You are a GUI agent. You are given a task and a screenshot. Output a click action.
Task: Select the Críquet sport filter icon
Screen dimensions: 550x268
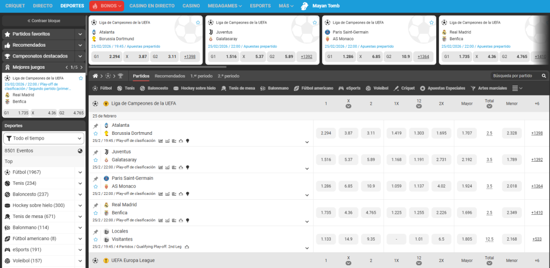(x=396, y=88)
